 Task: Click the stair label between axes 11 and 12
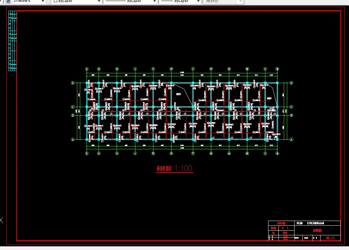coord(269,98)
